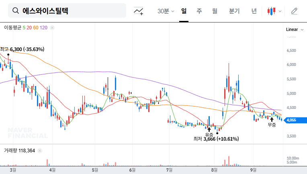The width and height of the screenshot is (307, 174).
Task: Click the 6월 axis label
Action: coord(132,170)
